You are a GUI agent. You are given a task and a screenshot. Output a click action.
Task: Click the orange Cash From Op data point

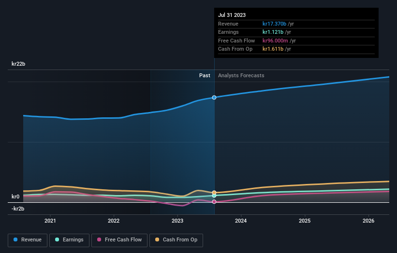click(x=214, y=193)
